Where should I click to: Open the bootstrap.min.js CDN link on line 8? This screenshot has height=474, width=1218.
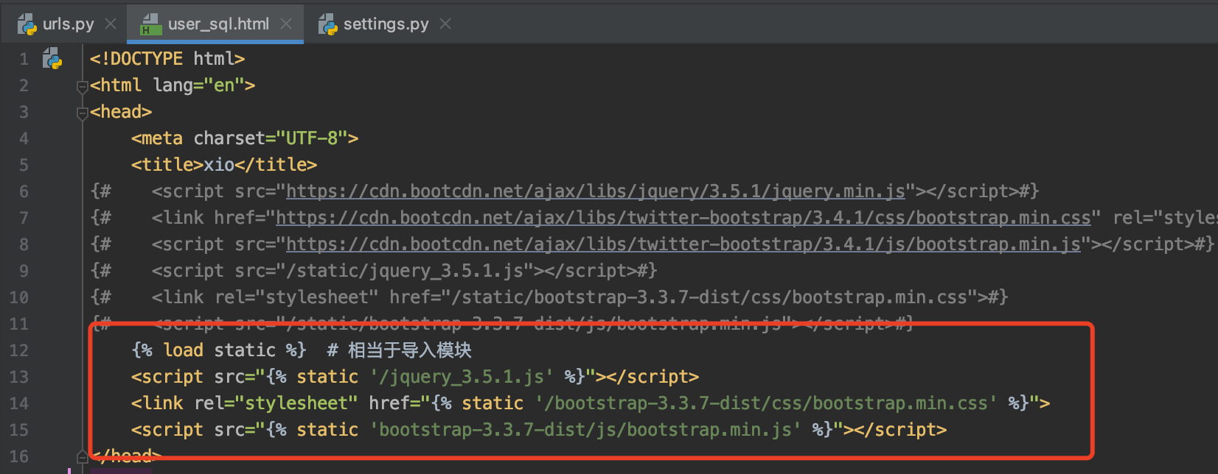(x=683, y=244)
